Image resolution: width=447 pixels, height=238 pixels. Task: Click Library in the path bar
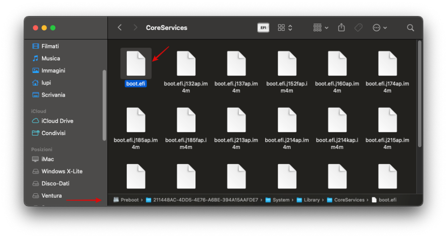click(x=308, y=200)
